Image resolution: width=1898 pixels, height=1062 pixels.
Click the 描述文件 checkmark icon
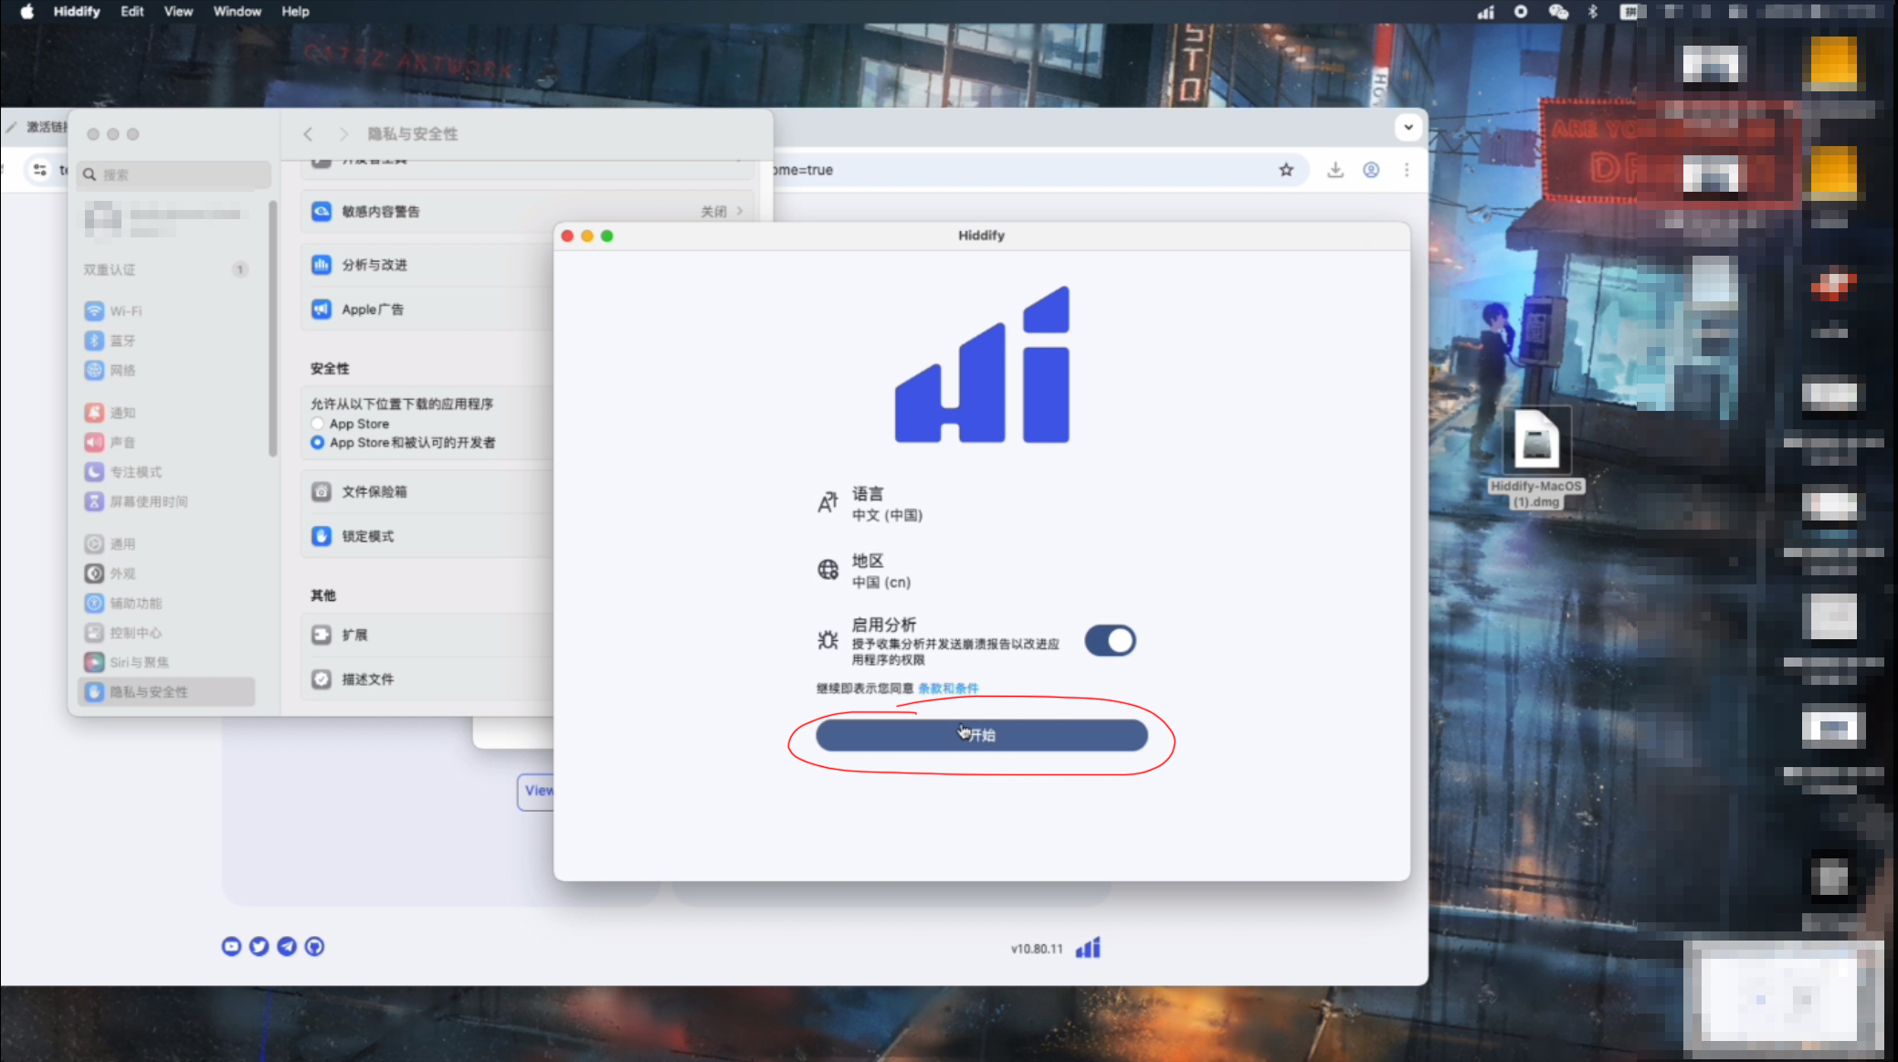322,679
